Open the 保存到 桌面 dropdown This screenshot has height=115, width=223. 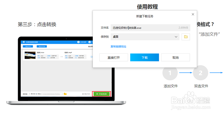145,37
